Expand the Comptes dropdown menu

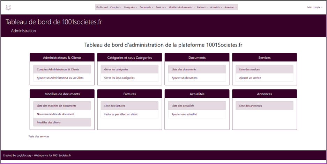116,7
